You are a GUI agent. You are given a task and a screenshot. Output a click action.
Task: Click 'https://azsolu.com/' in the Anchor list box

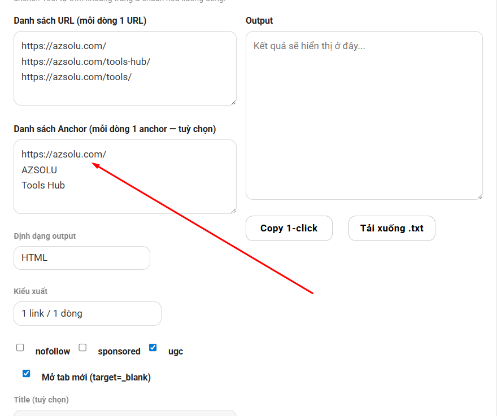(64, 154)
